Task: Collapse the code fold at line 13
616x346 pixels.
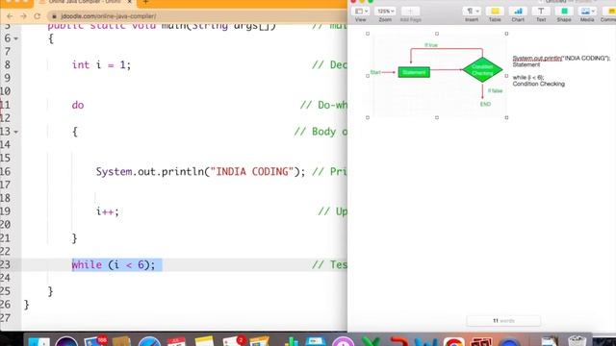Action: (x=16, y=132)
